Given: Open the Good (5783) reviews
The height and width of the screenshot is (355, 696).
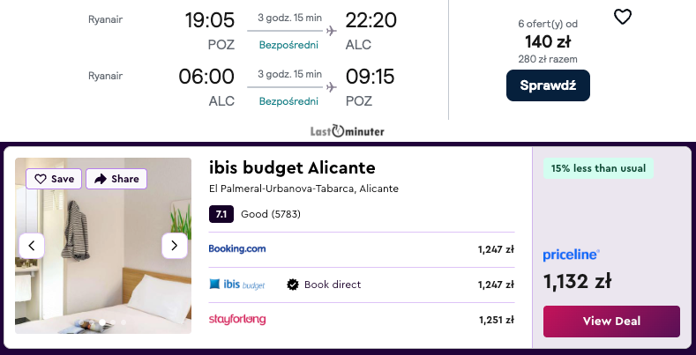Looking at the screenshot, I should 273,213.
